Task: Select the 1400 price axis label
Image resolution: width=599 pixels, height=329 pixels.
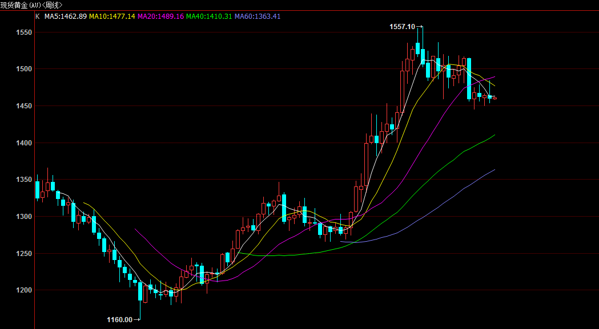Action: coord(24,143)
